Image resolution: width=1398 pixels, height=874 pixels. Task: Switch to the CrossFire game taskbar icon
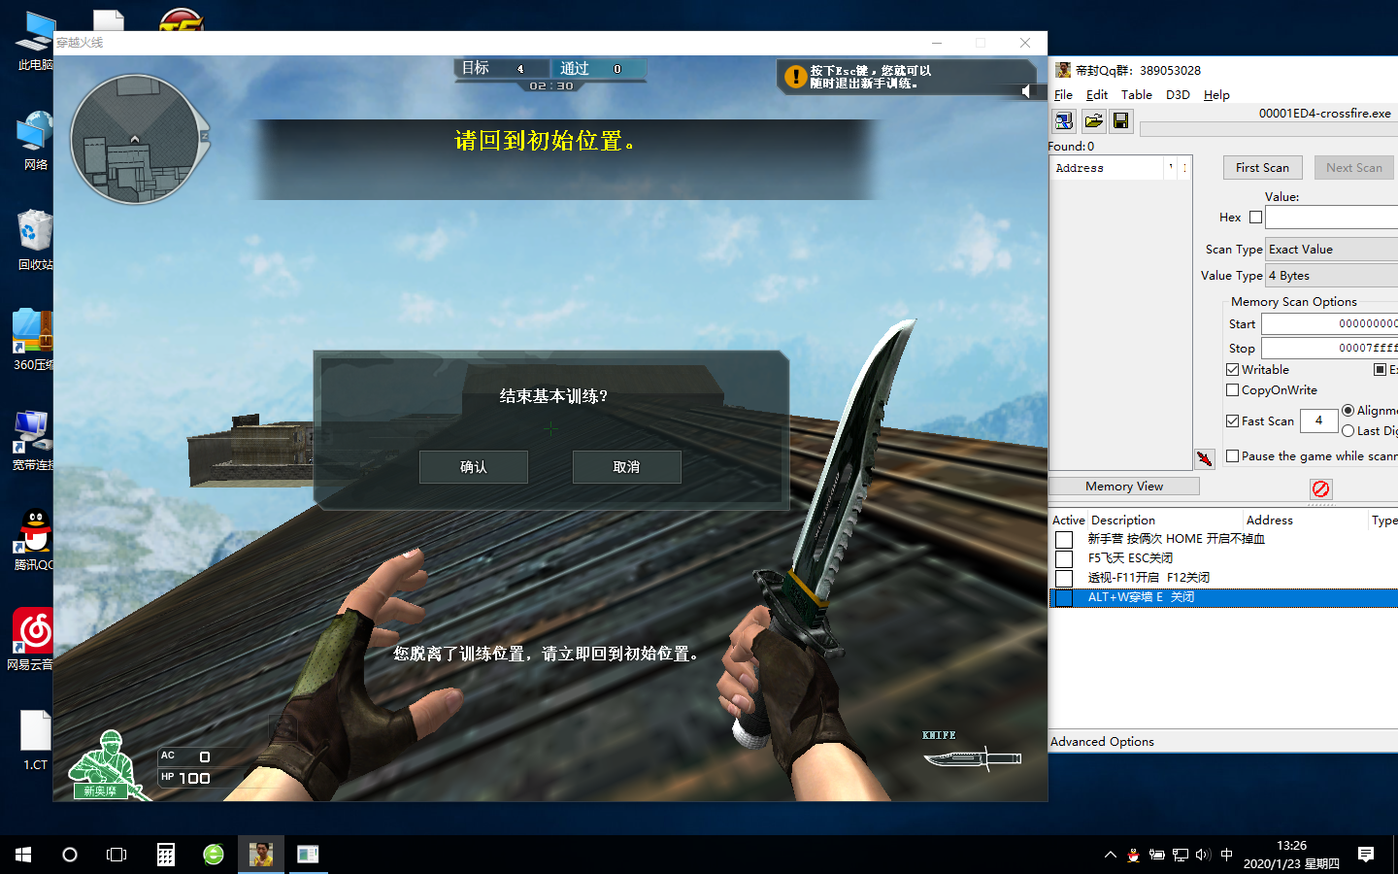[x=308, y=855]
